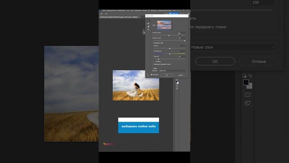Screen dimensions: 289x163
Task: Click the large OK button in enlarged backdrop
Action: (x=215, y=62)
